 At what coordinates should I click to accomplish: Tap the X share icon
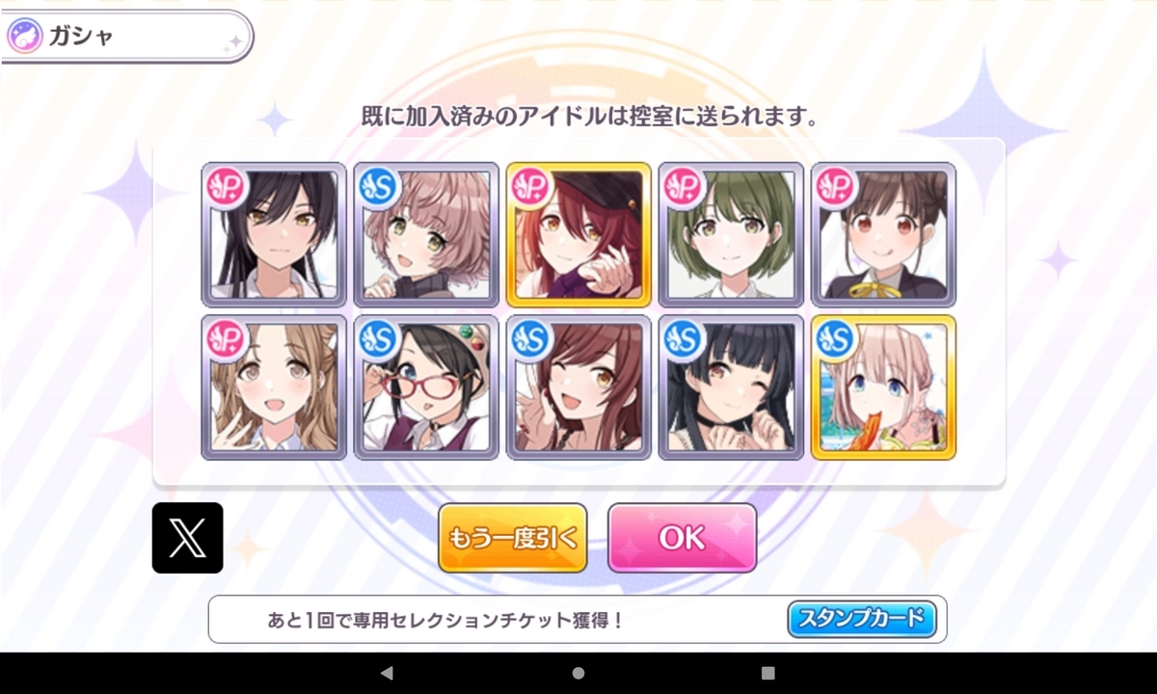click(x=188, y=538)
